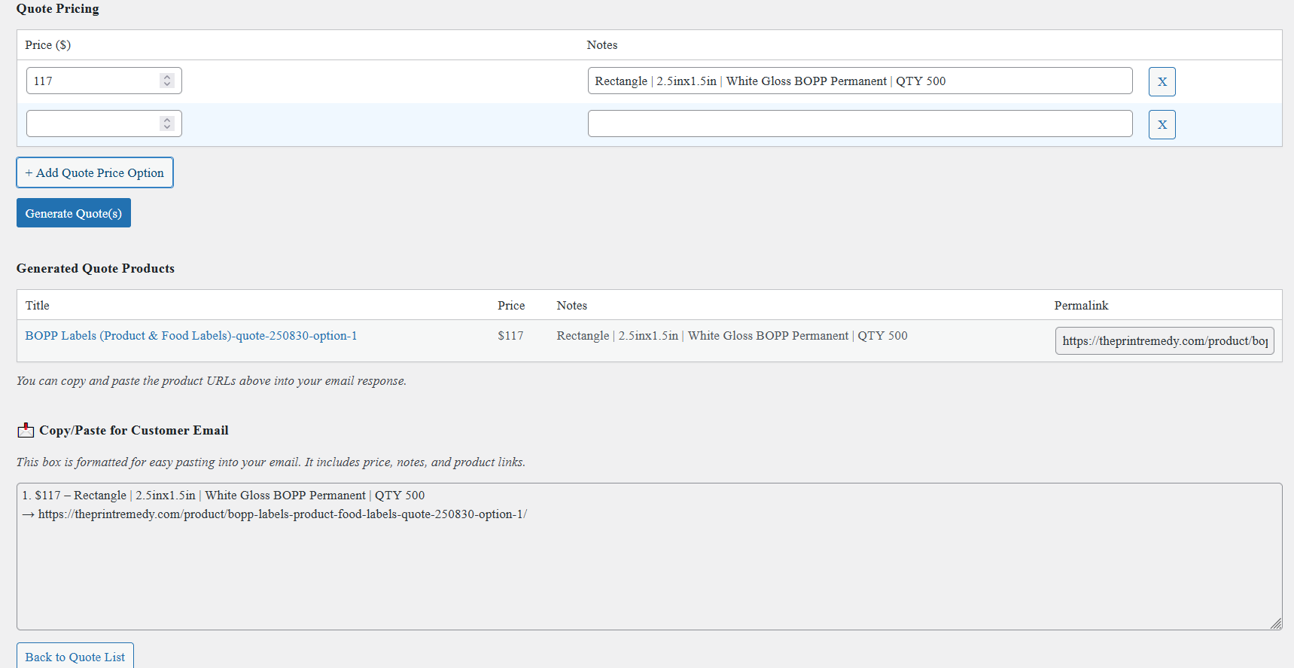Screen dimensions: 1294x668
Task: Add a new Quote Price Option
Action: click(x=95, y=172)
